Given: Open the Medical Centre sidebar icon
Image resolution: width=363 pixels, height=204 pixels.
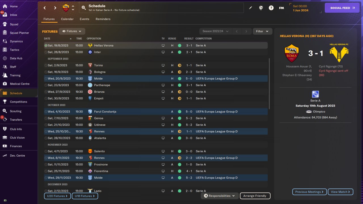Looking at the screenshot, I should [5, 84].
